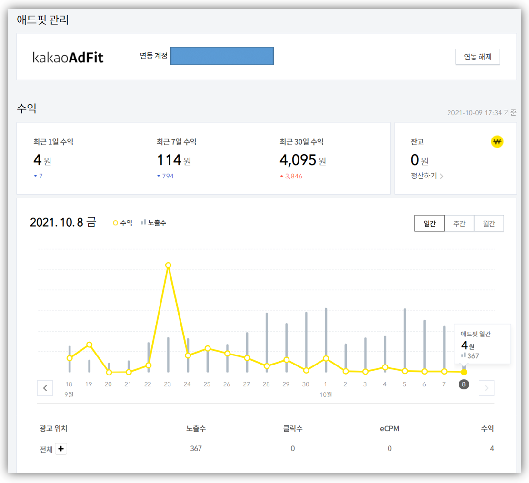Select date 28 on the chart axis
This screenshot has height=483, width=529.
click(x=266, y=384)
